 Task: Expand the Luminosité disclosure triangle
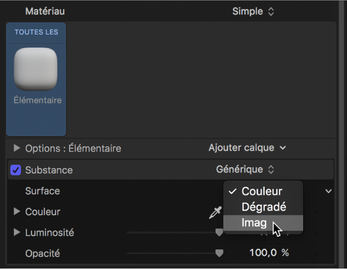point(17,232)
